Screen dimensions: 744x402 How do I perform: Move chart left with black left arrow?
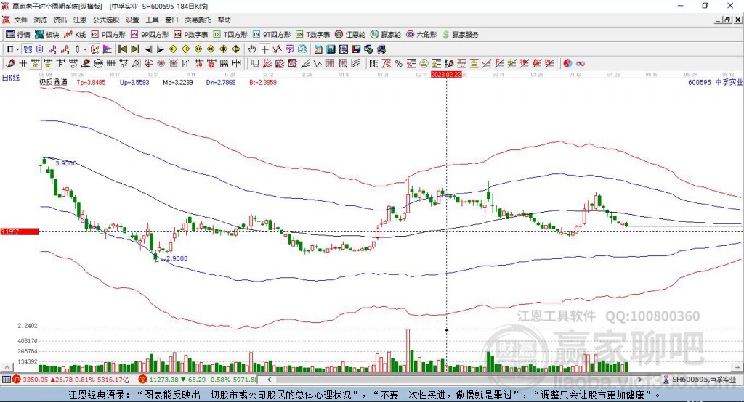point(148,49)
